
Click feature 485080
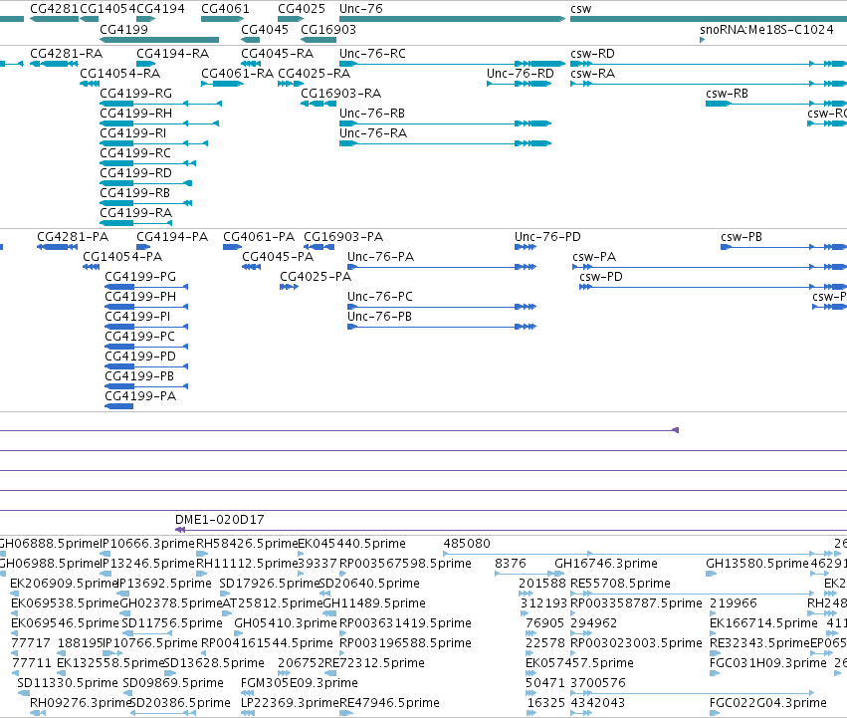(x=467, y=544)
